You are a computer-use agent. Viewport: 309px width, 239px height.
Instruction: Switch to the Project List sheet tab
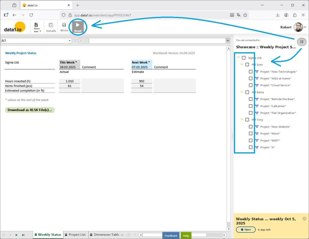pos(75,235)
